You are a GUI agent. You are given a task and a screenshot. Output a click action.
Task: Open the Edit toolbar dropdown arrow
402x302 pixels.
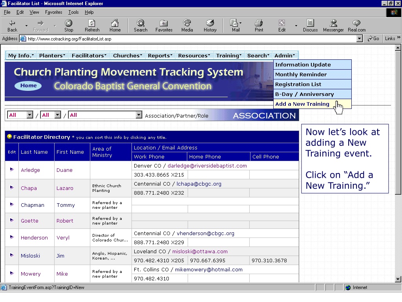point(296,26)
